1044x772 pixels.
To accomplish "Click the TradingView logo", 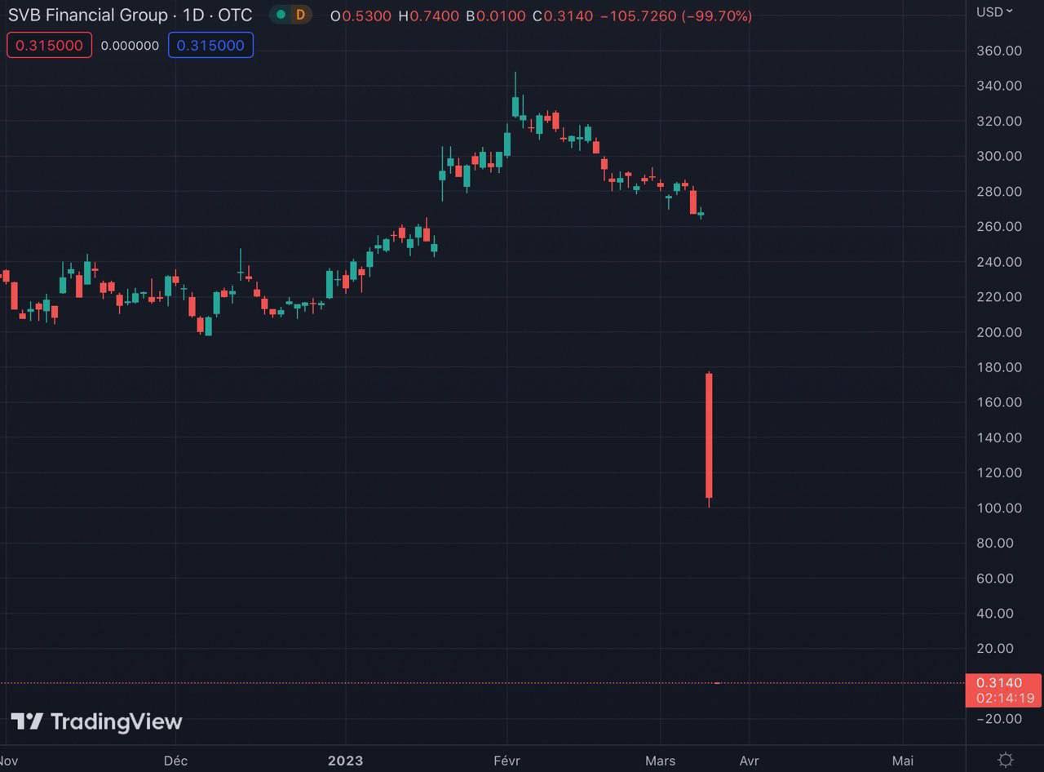I will (x=96, y=721).
